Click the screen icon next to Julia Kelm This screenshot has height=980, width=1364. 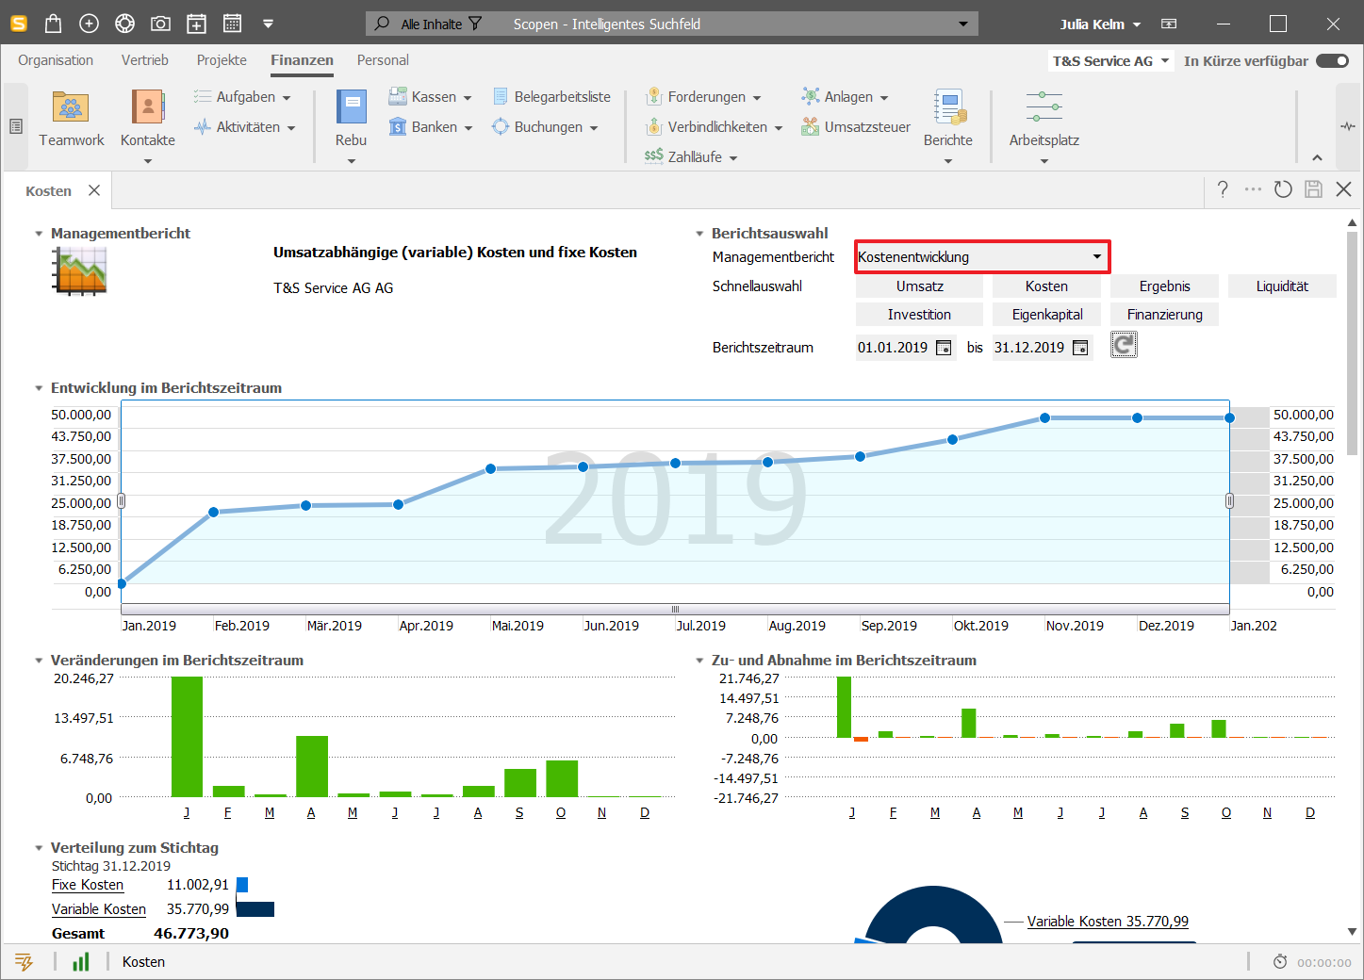pos(1169,24)
